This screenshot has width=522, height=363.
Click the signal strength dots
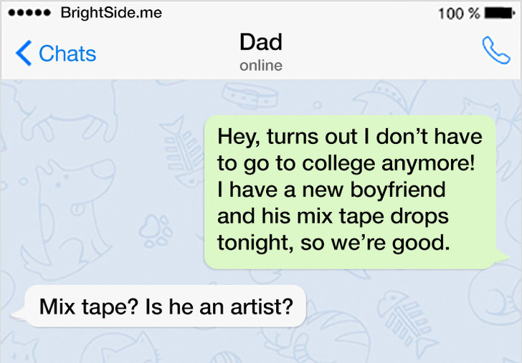[29, 13]
